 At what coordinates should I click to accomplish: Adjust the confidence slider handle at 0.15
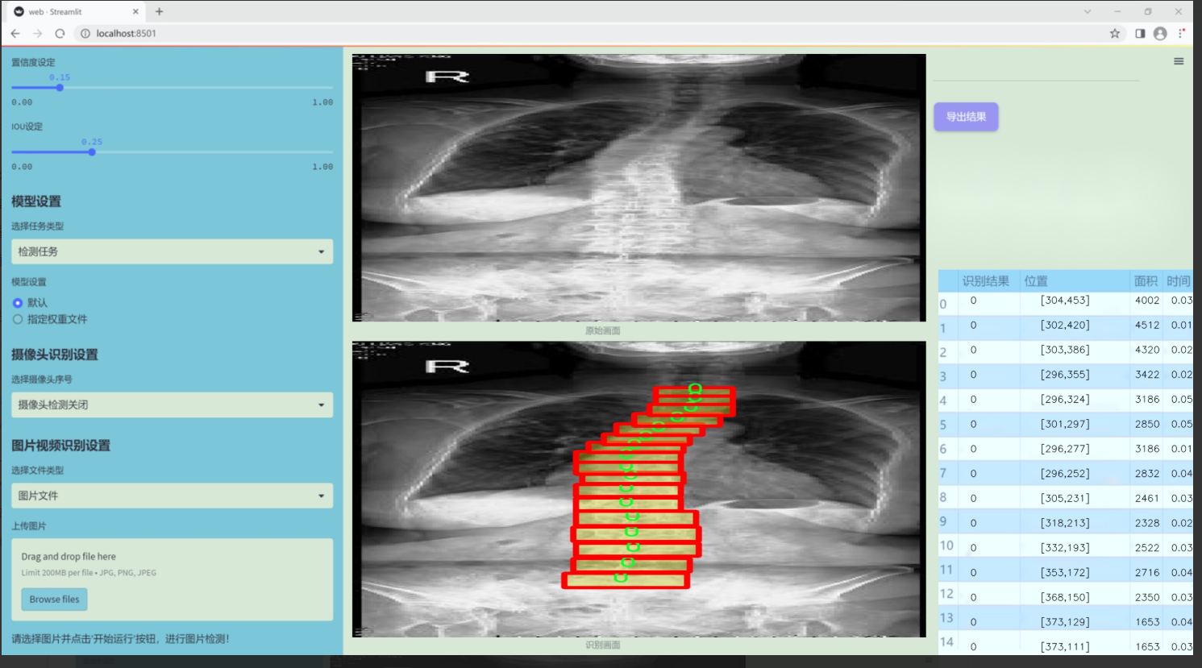[60, 87]
